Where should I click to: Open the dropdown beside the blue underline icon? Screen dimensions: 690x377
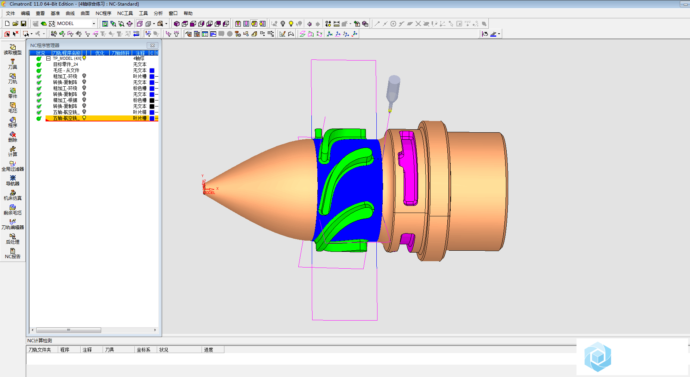499,34
